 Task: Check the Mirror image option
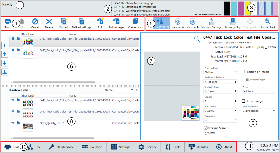(x=243, y=101)
